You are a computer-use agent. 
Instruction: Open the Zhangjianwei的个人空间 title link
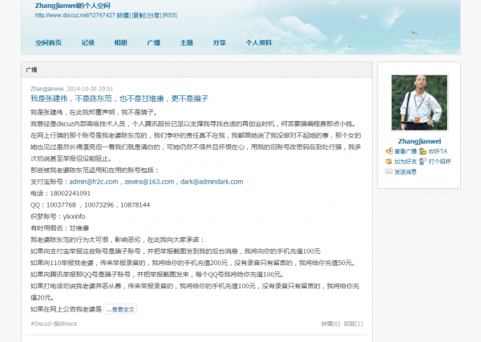73,6
